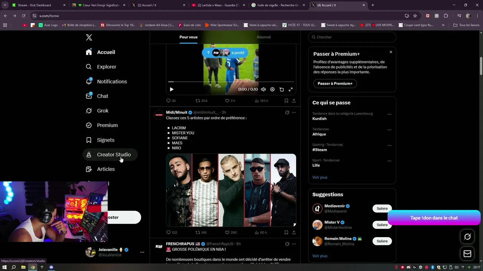
Task: Click Voir plus under trends
Action: tap(320, 177)
